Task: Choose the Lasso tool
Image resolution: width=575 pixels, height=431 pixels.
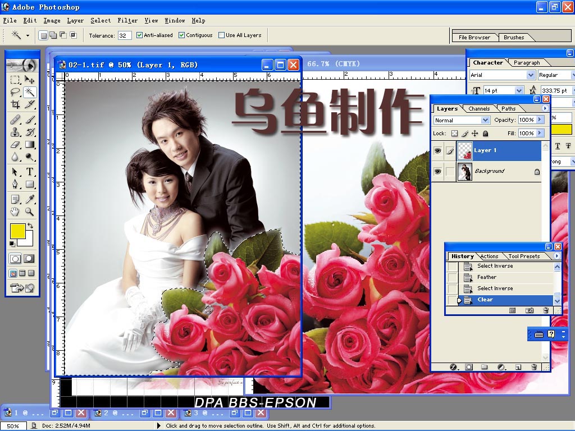Action: pyautogui.click(x=15, y=91)
